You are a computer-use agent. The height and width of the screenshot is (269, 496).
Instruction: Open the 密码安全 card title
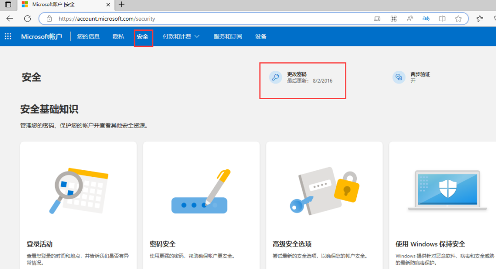coord(163,244)
